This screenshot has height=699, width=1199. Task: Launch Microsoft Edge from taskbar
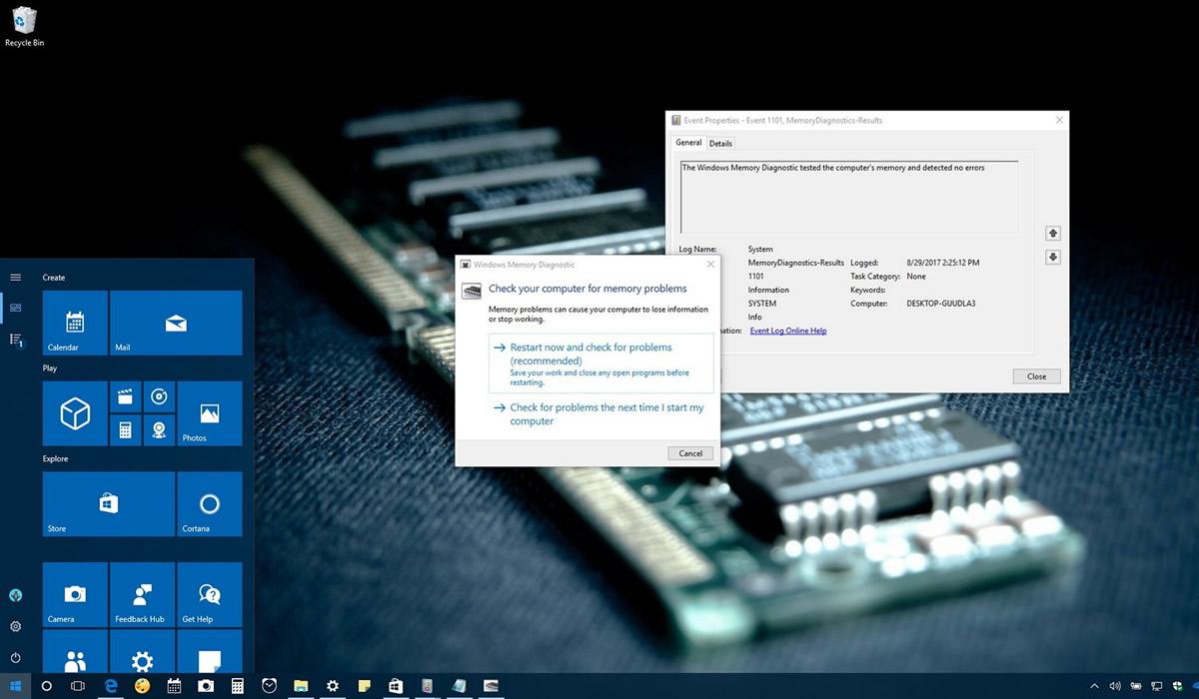pos(111,686)
